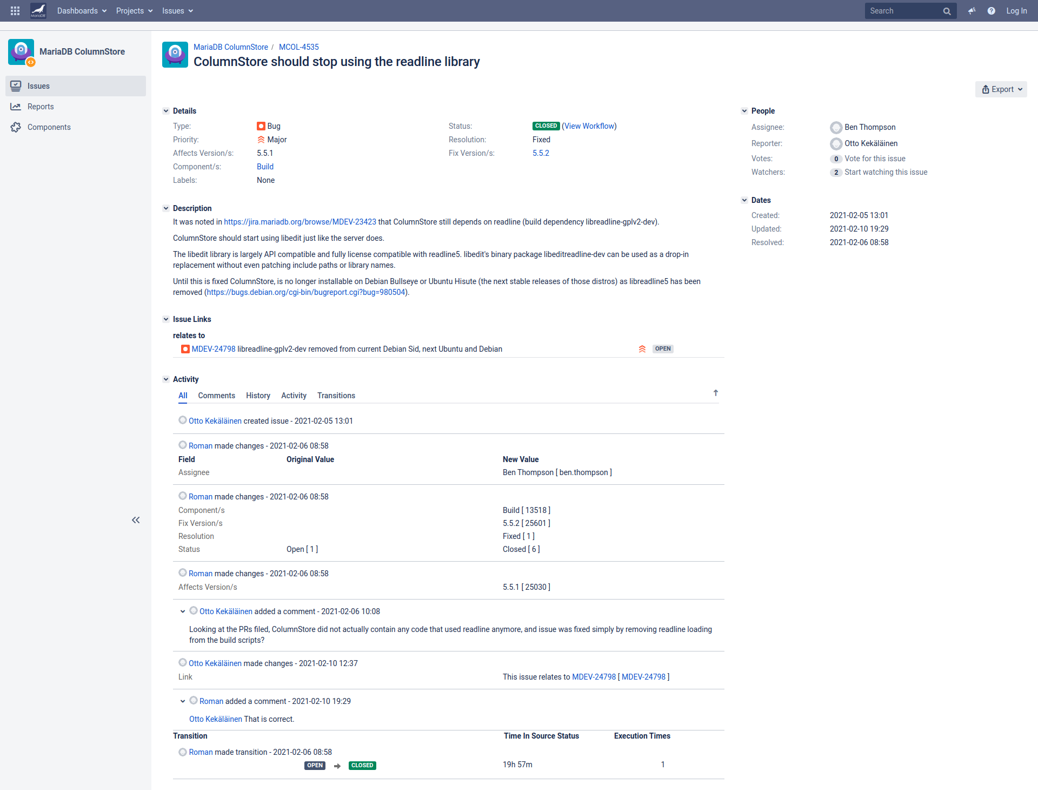Collapse sidebar with double chevron icon
Screen dimensions: 1038x790
[x=136, y=520]
